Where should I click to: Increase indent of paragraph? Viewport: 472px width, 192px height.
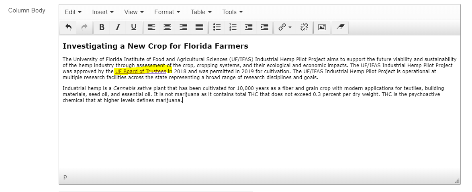pos(264,27)
